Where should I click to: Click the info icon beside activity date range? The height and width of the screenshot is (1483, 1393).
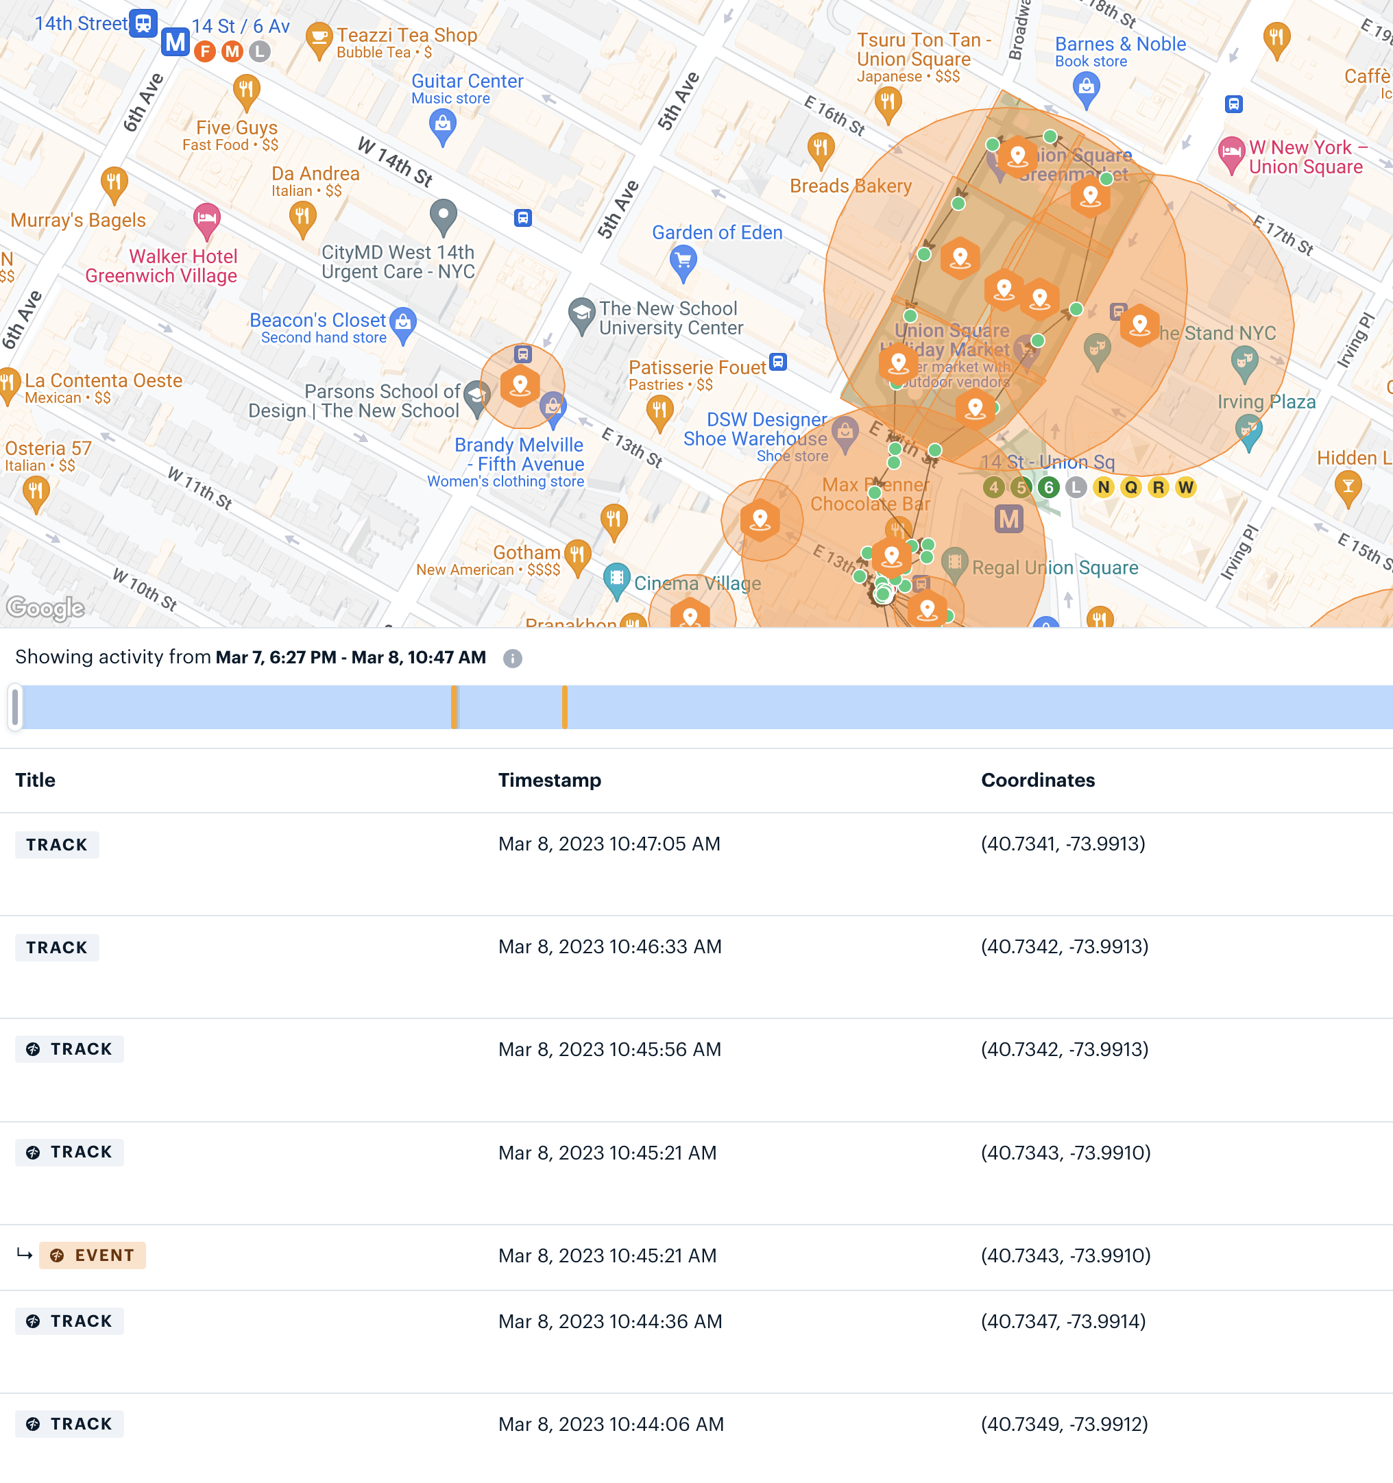click(513, 658)
